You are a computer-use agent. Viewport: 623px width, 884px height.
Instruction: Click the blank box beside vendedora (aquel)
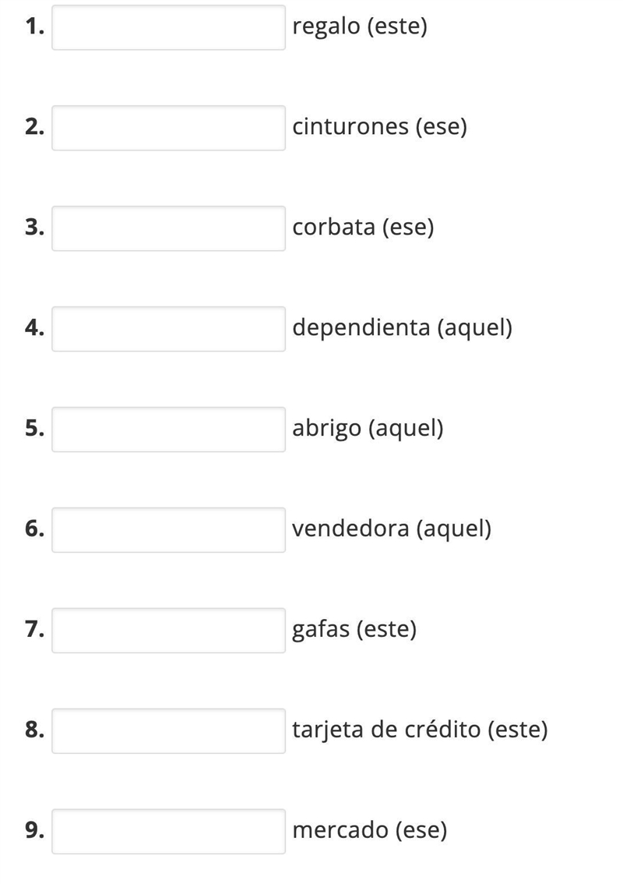click(x=168, y=530)
